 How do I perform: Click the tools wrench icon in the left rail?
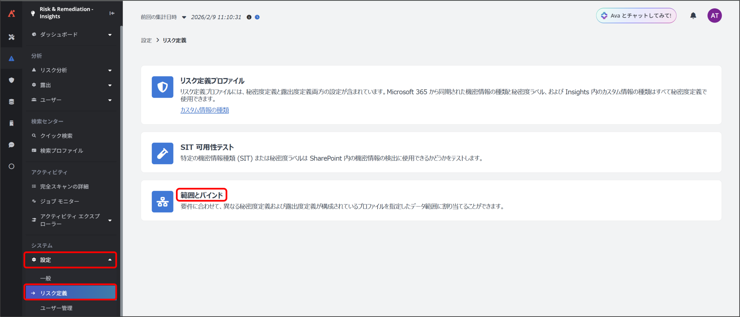pyautogui.click(x=12, y=37)
